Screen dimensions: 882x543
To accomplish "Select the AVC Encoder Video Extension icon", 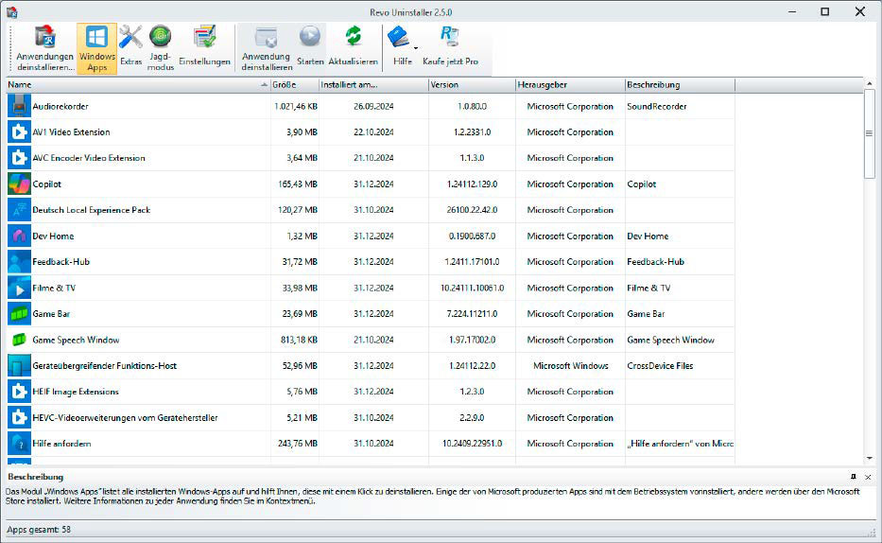I will click(19, 158).
